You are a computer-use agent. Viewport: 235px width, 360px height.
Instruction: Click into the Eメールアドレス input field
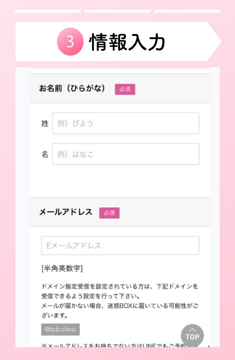pyautogui.click(x=120, y=246)
